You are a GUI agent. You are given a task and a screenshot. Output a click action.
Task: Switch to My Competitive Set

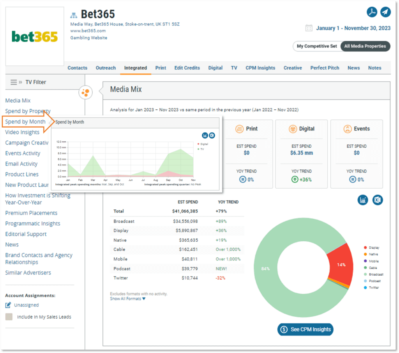[x=317, y=46]
